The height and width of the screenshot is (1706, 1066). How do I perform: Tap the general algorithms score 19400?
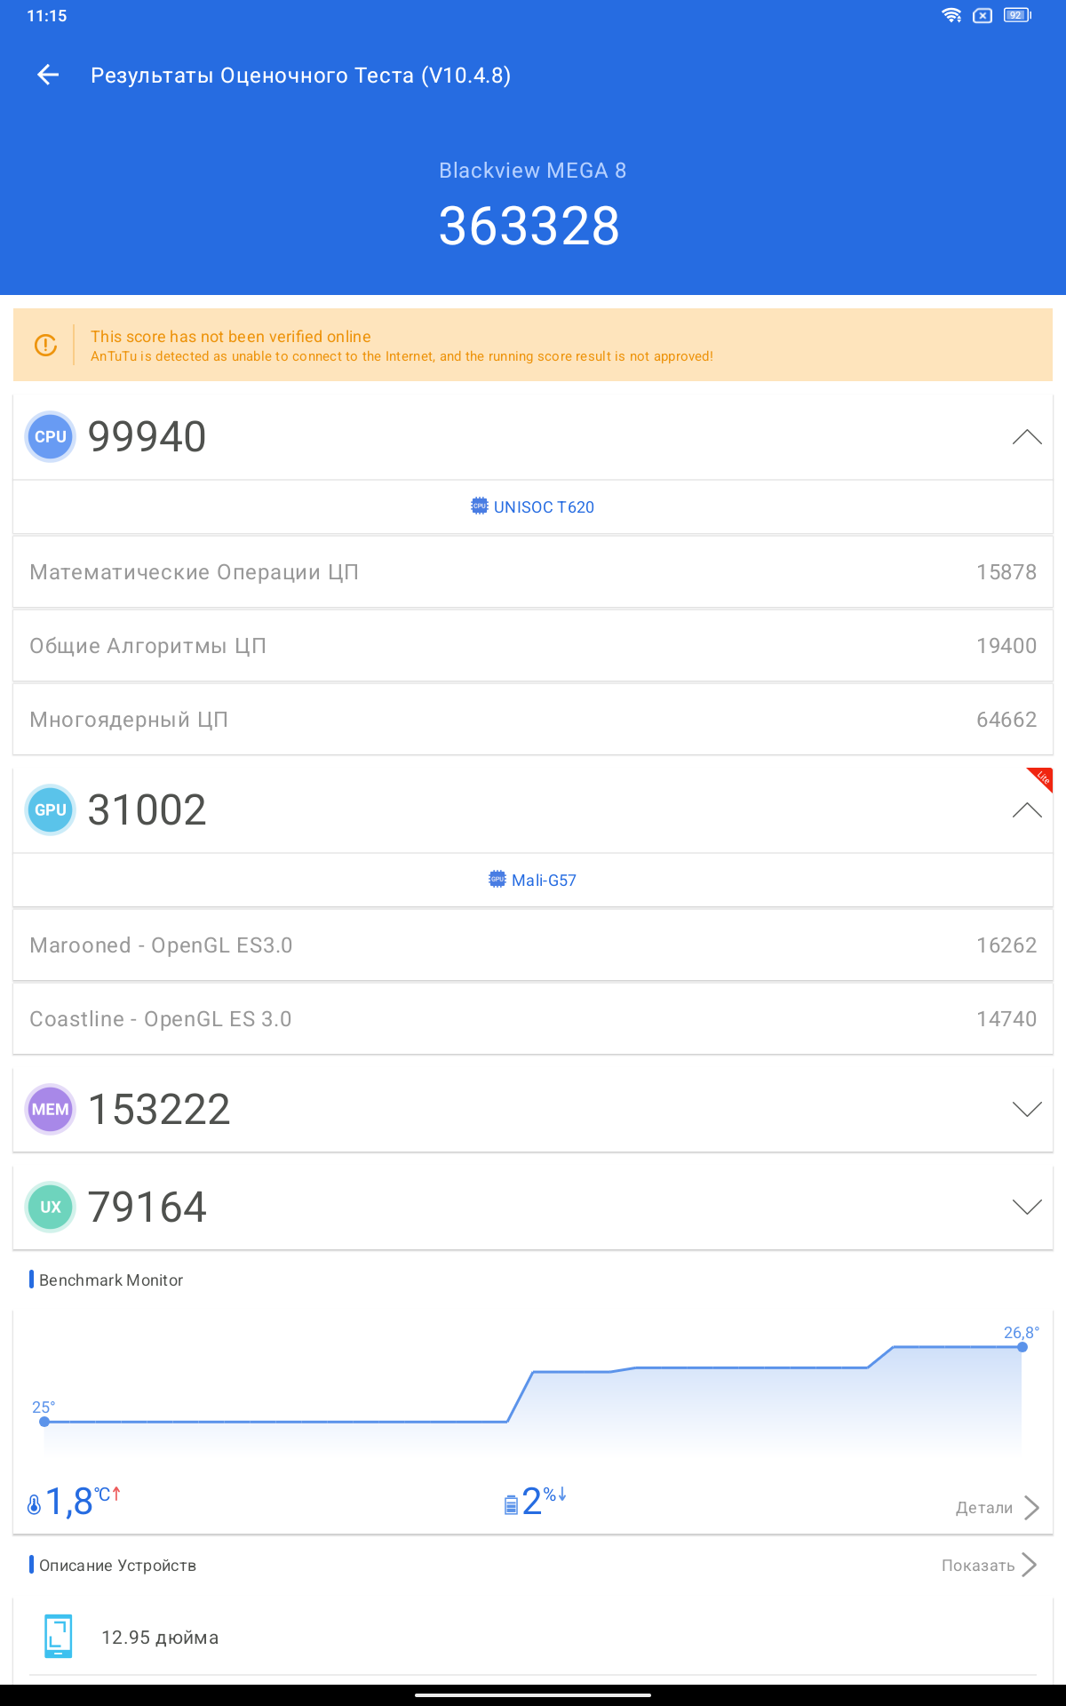tap(1006, 645)
